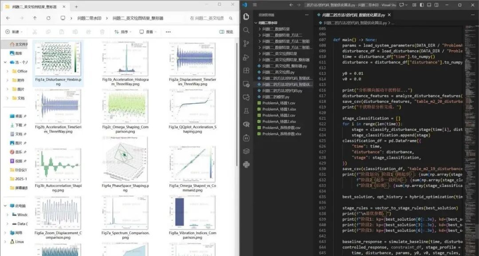Click the Cut icon in File Explorer toolbar
Screen dimensions: 479x256
pyautogui.click(x=35, y=32)
